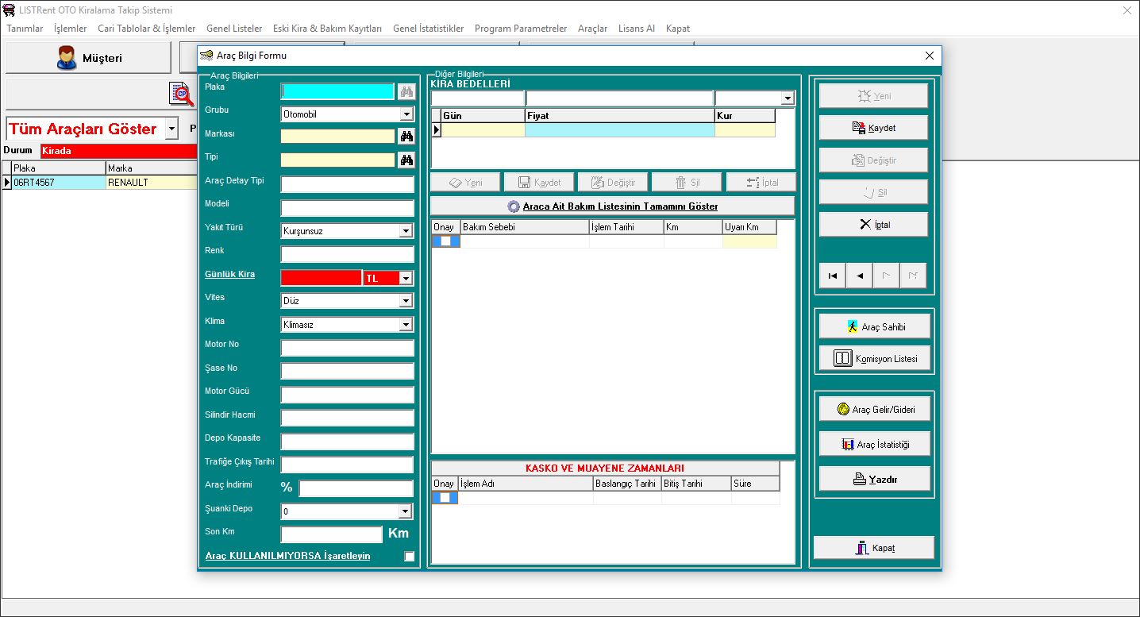This screenshot has height=617, width=1140.
Task: Open Klima dropdown showing Klimasız
Action: click(406, 325)
